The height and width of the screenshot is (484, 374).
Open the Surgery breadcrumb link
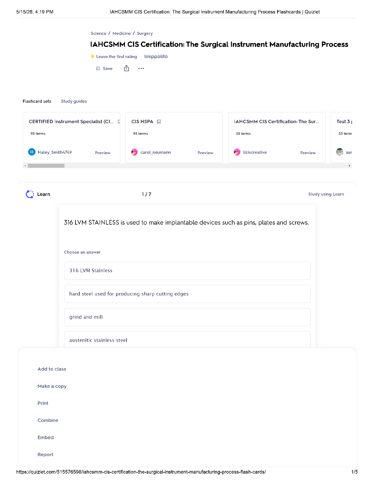(145, 33)
